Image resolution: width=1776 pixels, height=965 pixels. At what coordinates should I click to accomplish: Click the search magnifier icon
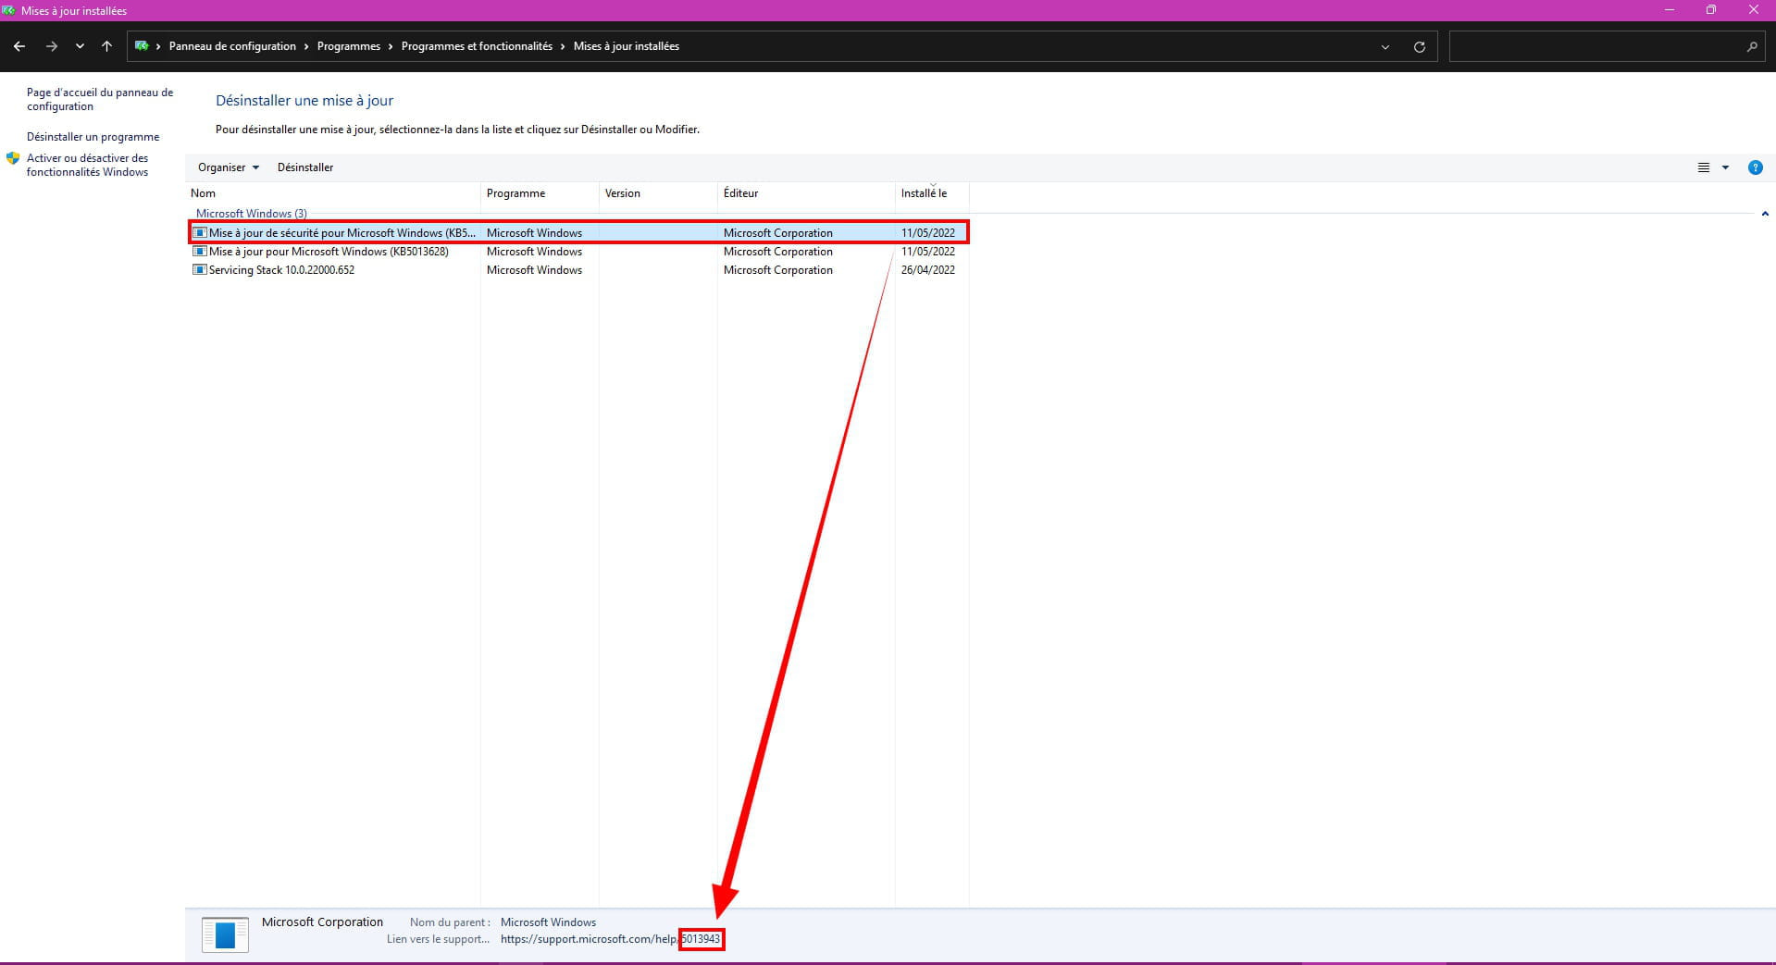[x=1752, y=46]
